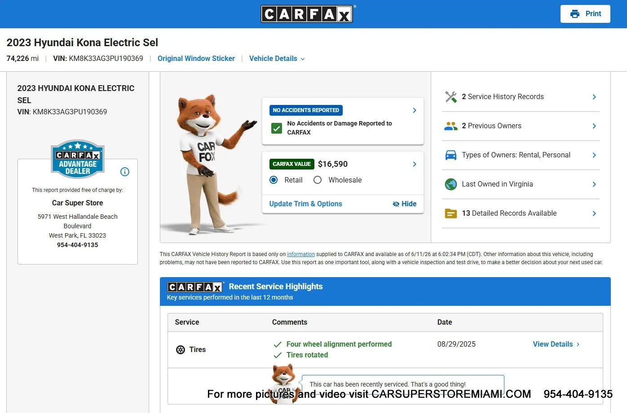The height and width of the screenshot is (413, 627).
Task: Click the Service column header
Action: [x=187, y=322]
